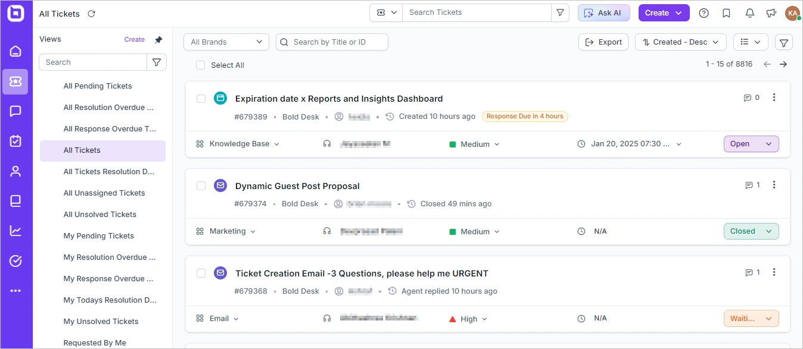Go to the next page of tickets
This screenshot has width=803, height=349.
pyautogui.click(x=783, y=64)
